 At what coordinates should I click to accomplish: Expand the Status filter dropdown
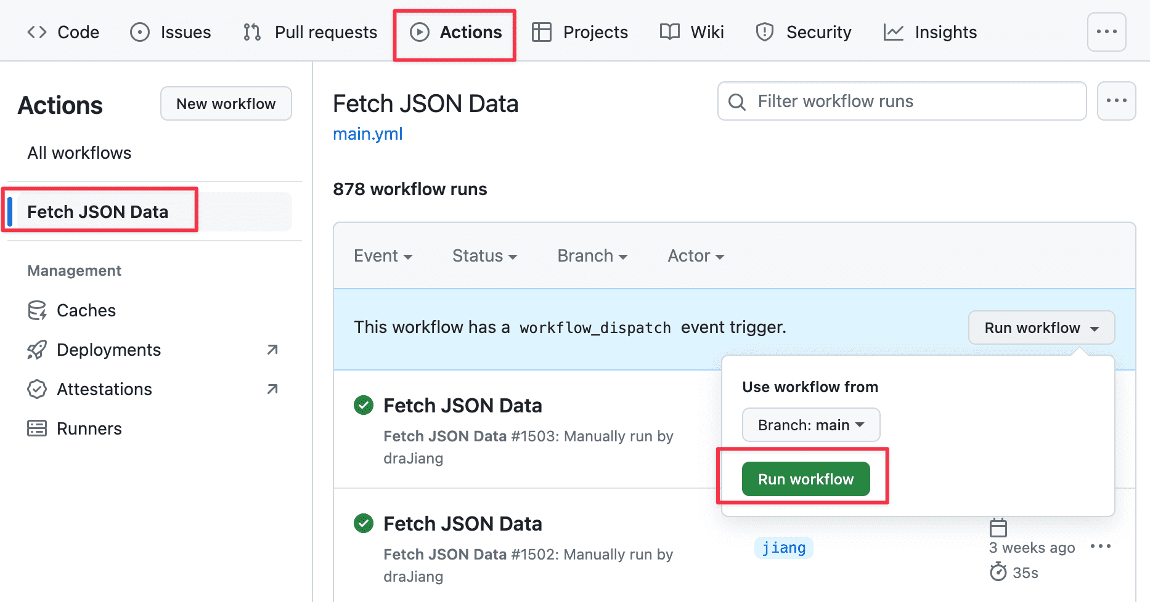tap(484, 256)
